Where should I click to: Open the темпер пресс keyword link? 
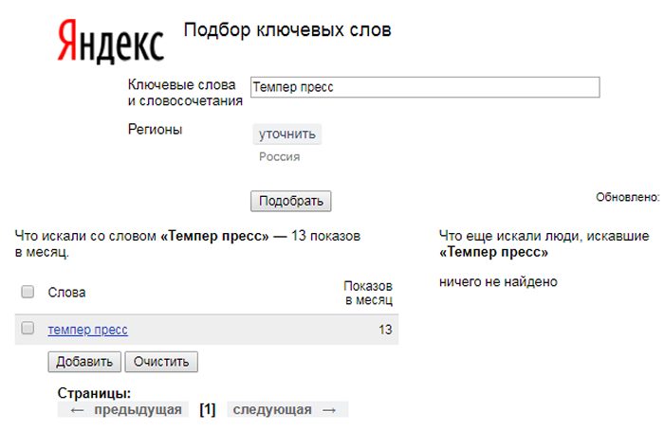click(87, 330)
